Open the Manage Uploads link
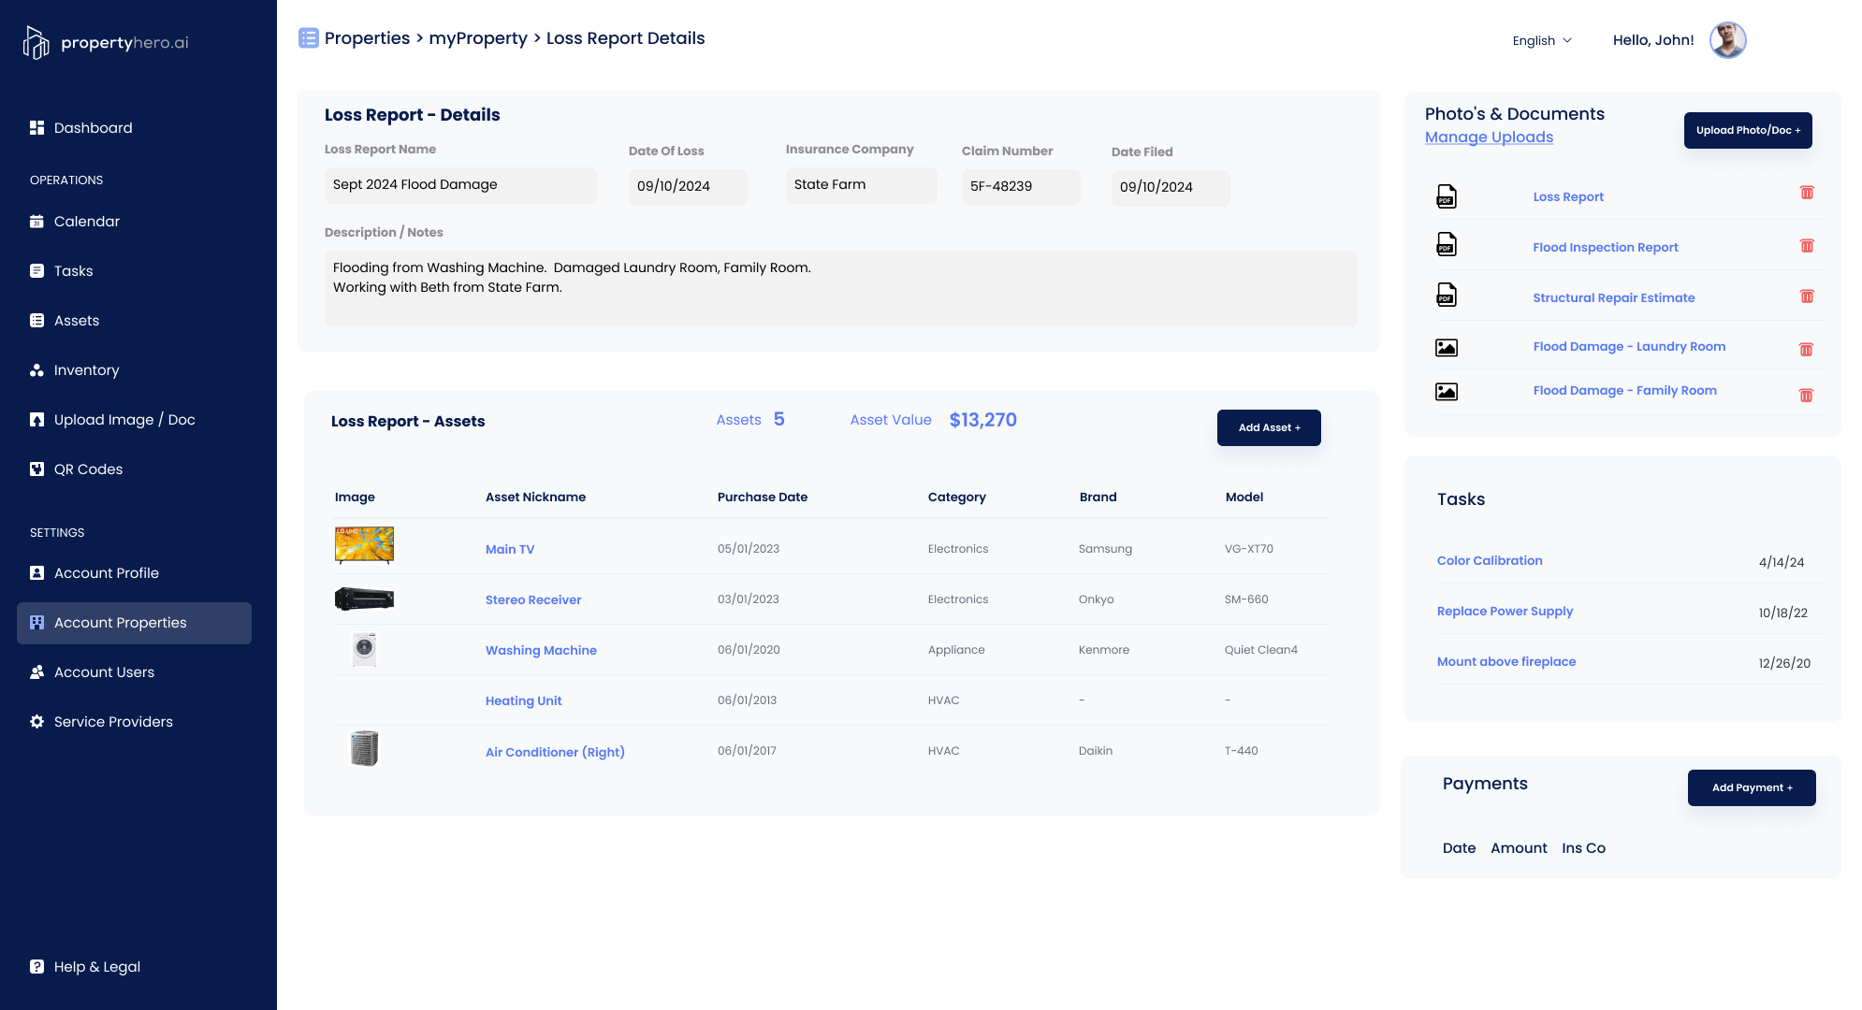The height and width of the screenshot is (1010, 1862). (x=1489, y=137)
